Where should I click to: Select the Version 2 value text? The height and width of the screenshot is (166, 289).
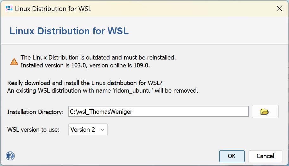coord(83,129)
